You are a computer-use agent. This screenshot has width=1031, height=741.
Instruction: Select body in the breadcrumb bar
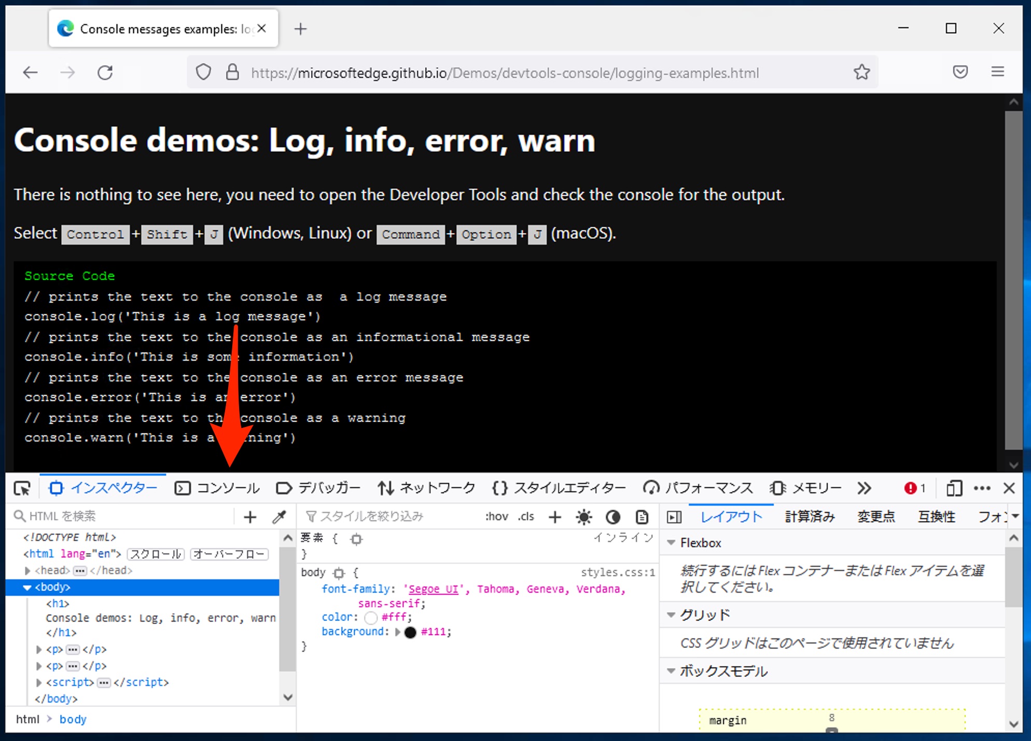73,719
